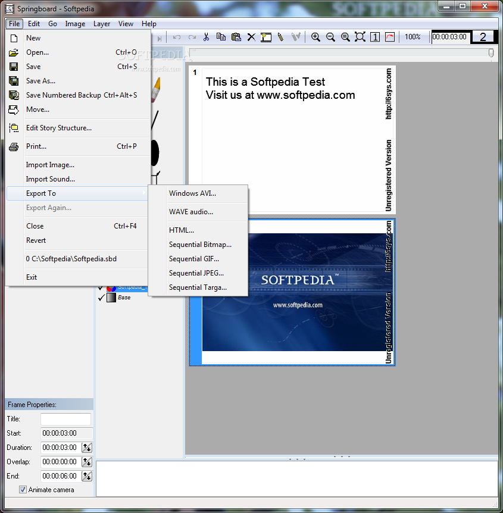Open the Help menu

(149, 24)
